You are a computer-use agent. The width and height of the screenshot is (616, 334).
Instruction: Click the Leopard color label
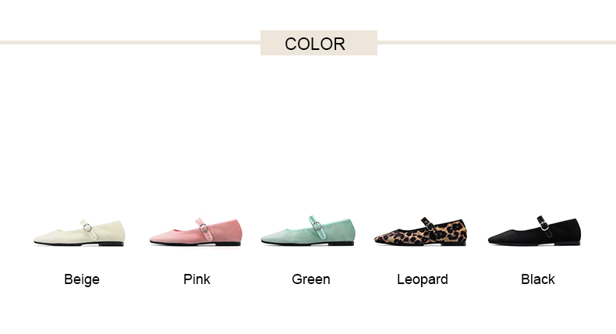423,279
